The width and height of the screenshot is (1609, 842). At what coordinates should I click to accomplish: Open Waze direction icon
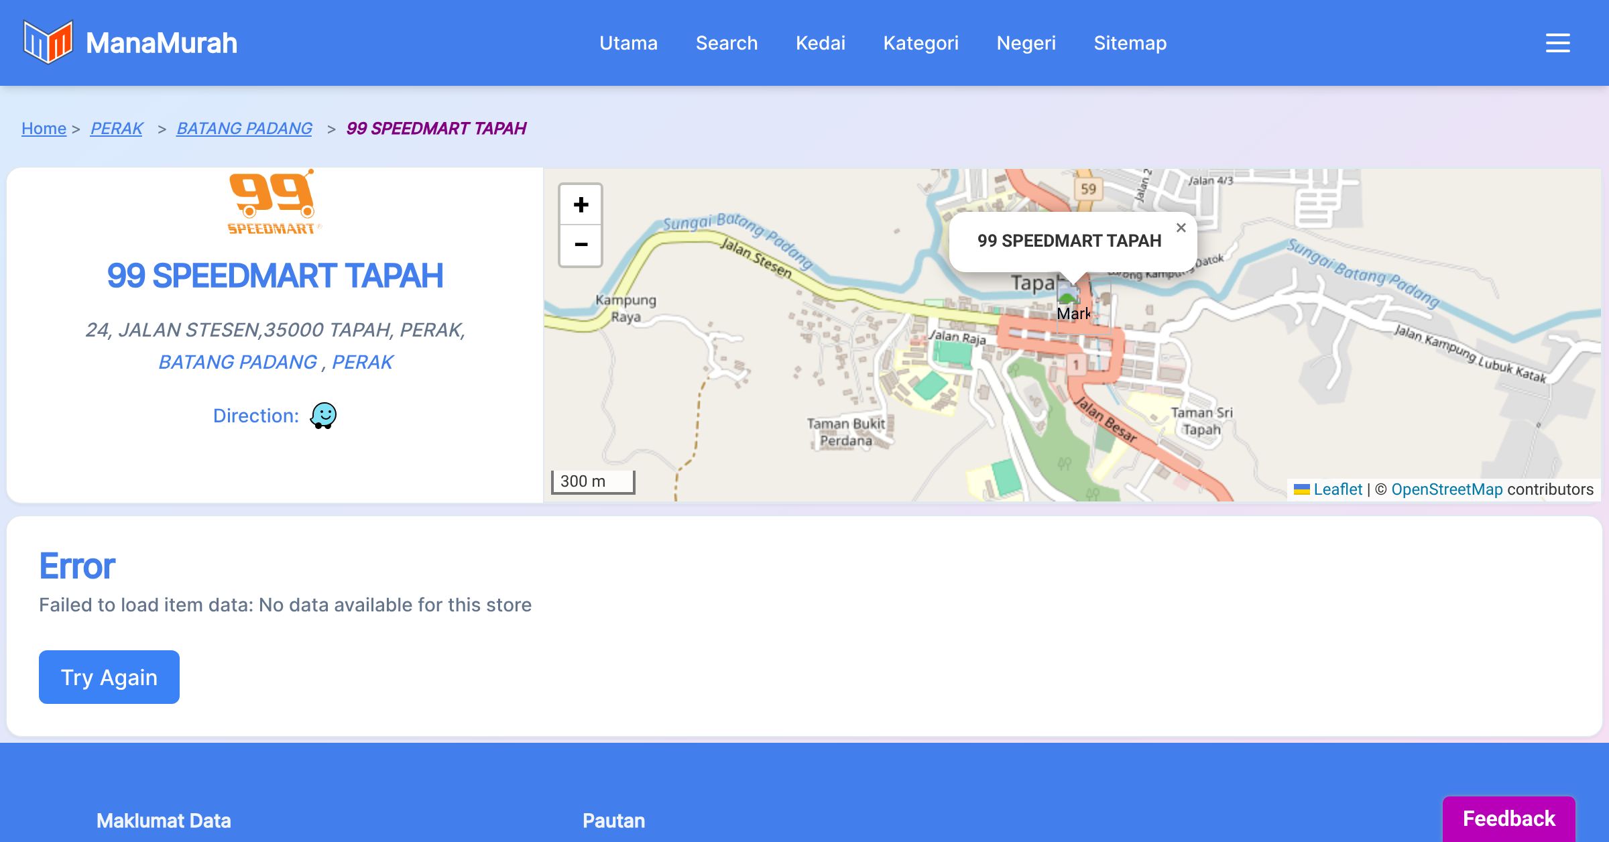pos(323,416)
